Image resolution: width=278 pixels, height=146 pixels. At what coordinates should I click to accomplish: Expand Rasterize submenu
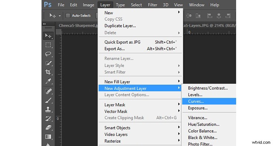pyautogui.click(x=179, y=140)
